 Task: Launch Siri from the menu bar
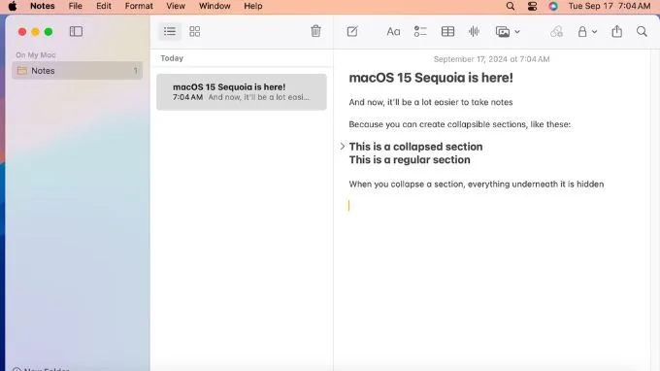click(553, 7)
